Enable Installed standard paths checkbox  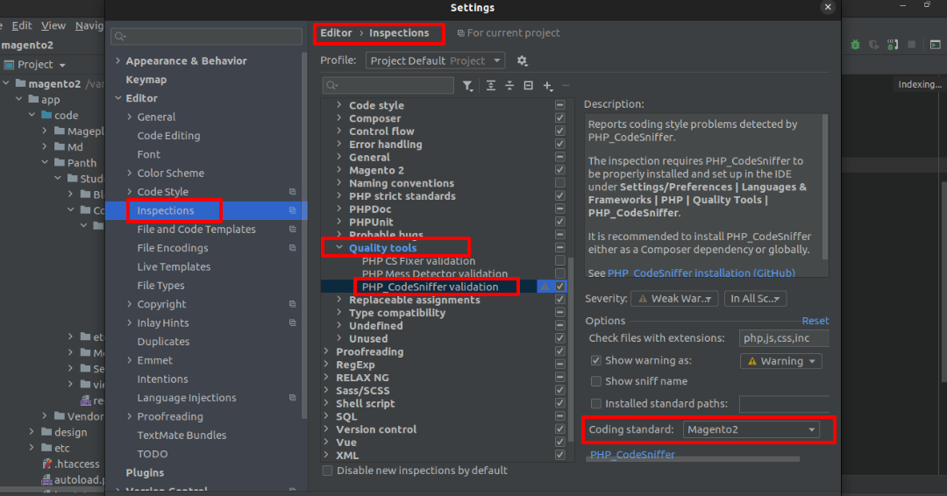tap(596, 404)
